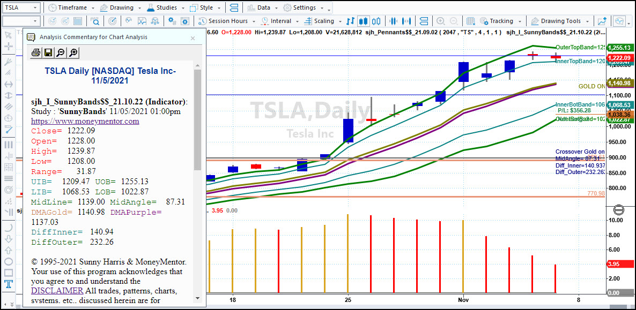Zoom in the commentary text
Image resolution: width=636 pixels, height=310 pixels.
[x=73, y=52]
